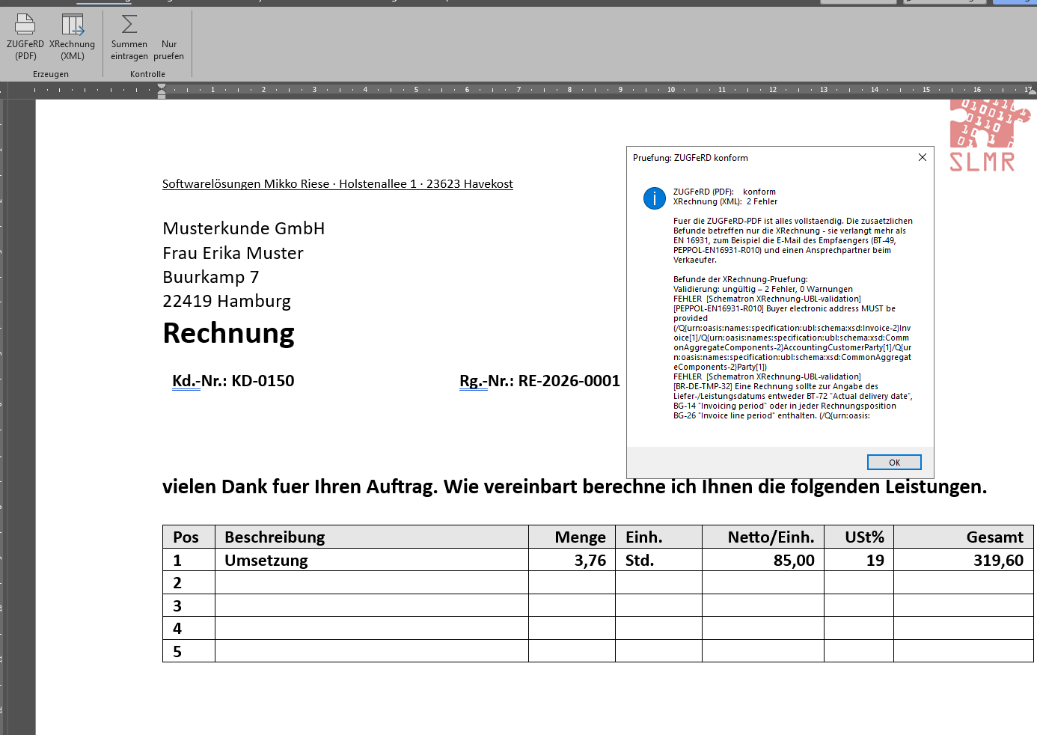Screen dimensions: 1037x735
Task: Click the position number 4 cell
Action: pyautogui.click(x=189, y=628)
